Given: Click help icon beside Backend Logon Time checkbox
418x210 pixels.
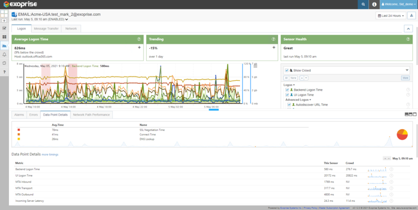Looking at the screenshot, I should point(408,90).
